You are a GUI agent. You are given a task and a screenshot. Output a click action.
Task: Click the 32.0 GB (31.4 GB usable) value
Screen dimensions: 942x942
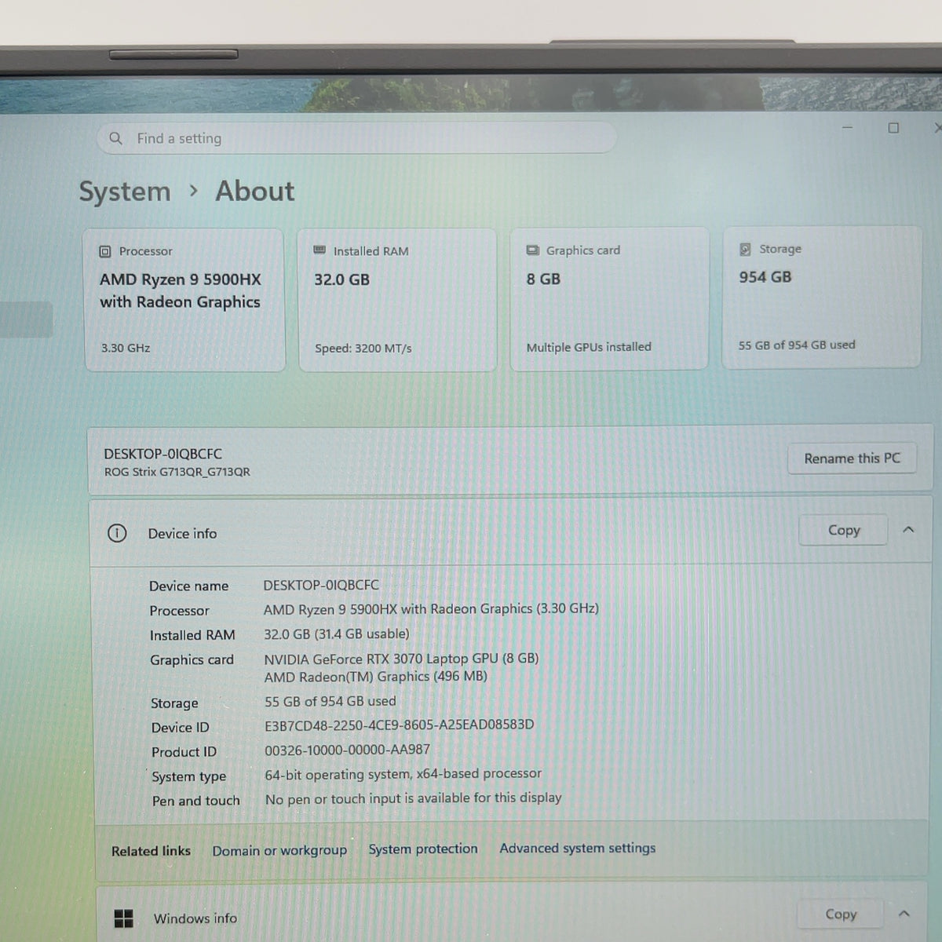(336, 634)
